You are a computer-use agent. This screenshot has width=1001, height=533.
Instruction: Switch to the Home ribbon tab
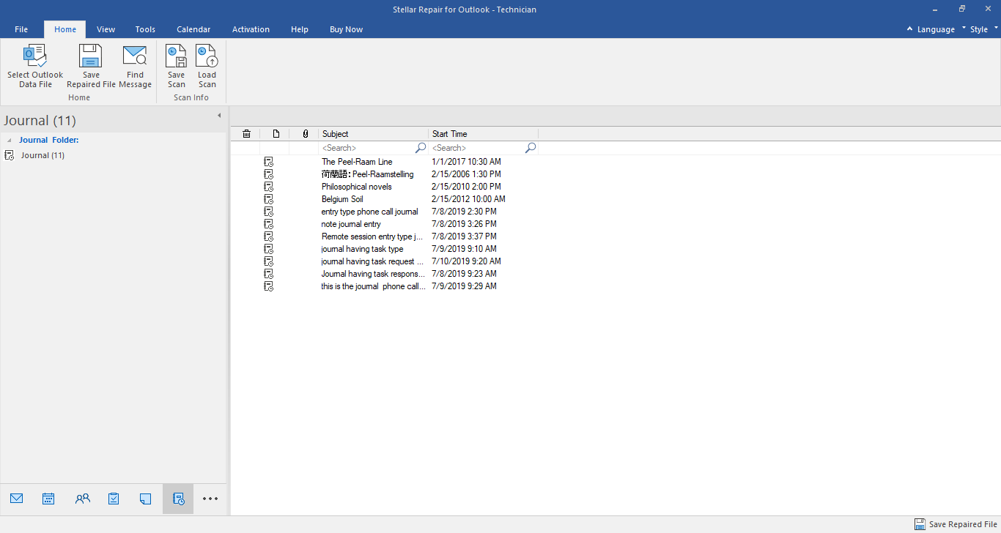point(65,29)
